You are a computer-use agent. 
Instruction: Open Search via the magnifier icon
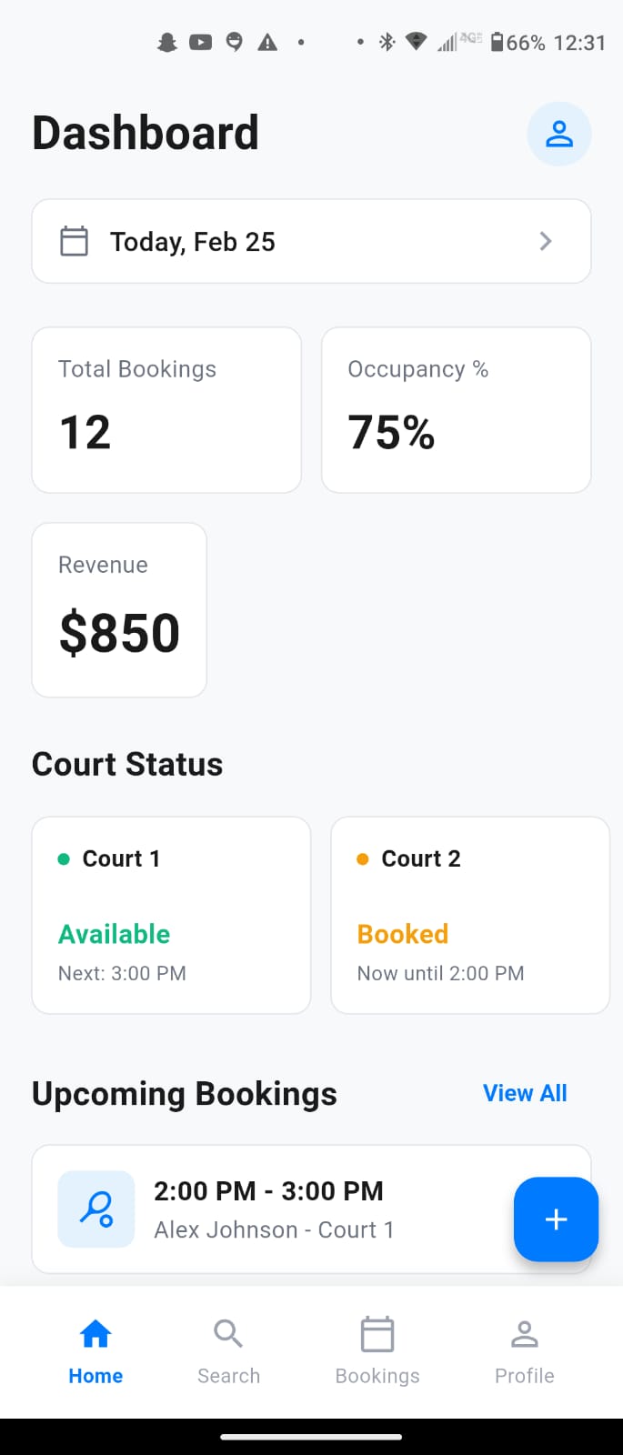coord(228,1334)
